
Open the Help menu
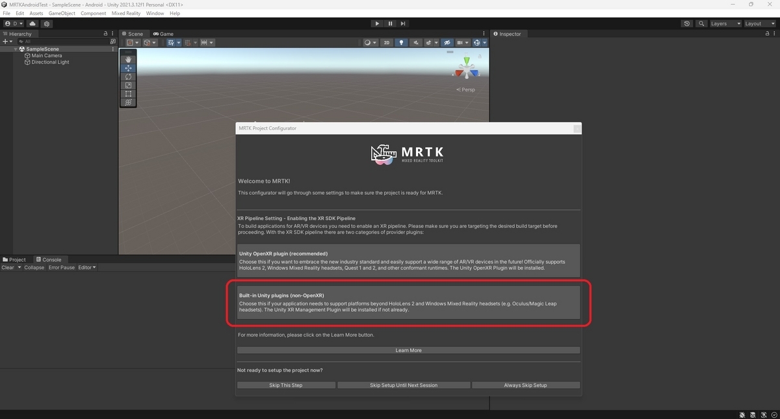click(174, 13)
